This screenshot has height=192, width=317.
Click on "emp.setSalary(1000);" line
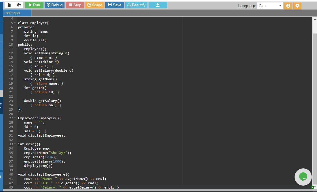(x=44, y=162)
